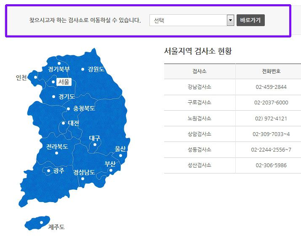Click 노원검사소 in the table
This screenshot has width=301, height=240.
[200, 118]
